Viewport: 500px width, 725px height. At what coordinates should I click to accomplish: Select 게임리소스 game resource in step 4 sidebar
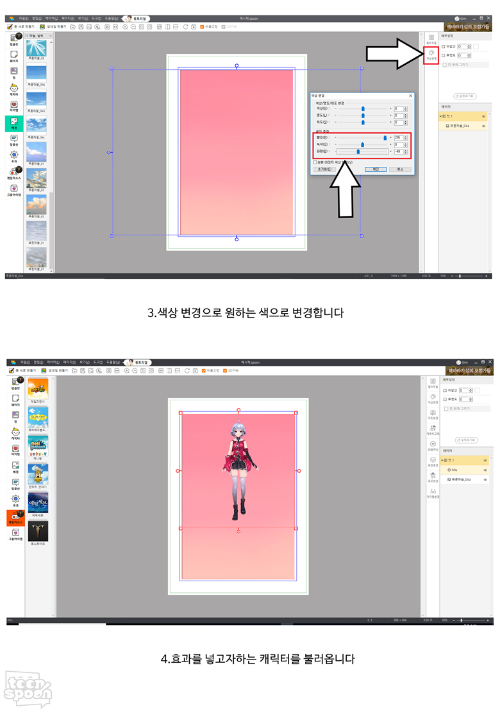[x=15, y=518]
